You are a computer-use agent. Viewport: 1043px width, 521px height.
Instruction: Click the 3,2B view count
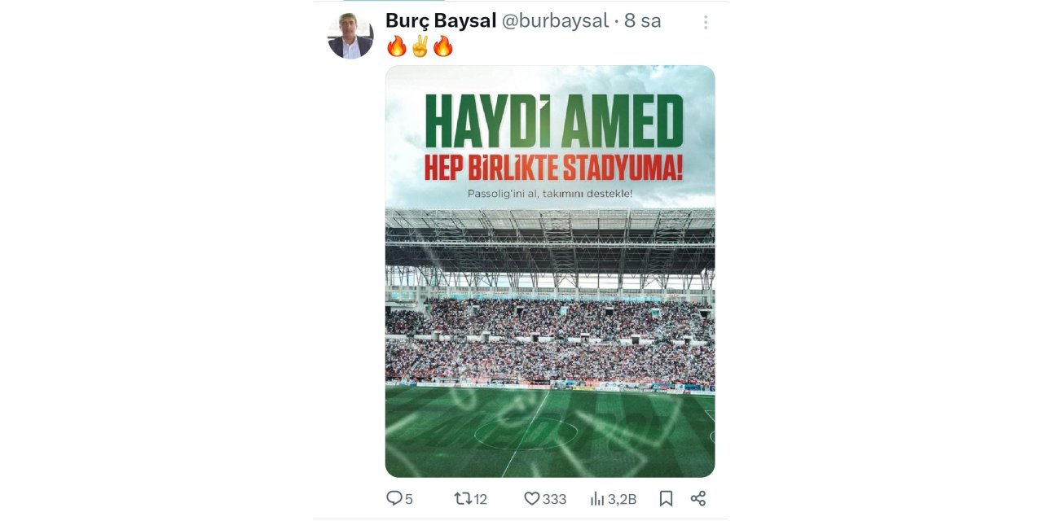click(x=622, y=499)
